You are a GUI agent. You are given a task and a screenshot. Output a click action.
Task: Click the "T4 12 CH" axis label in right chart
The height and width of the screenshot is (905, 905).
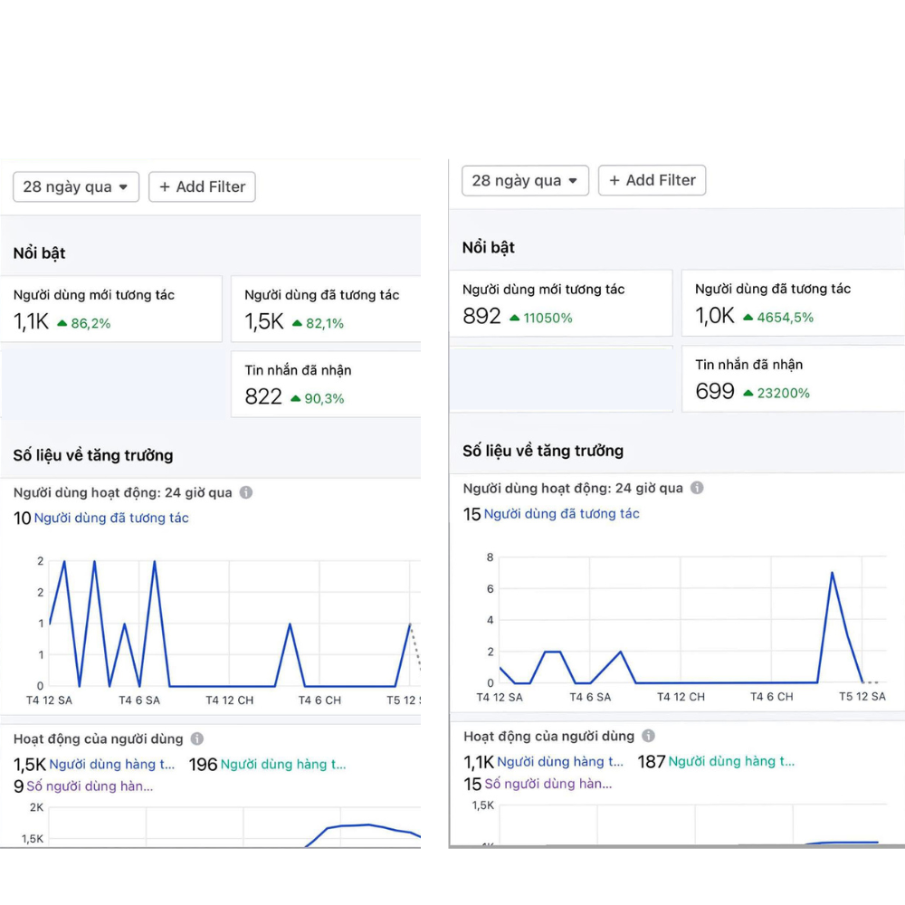tap(681, 697)
